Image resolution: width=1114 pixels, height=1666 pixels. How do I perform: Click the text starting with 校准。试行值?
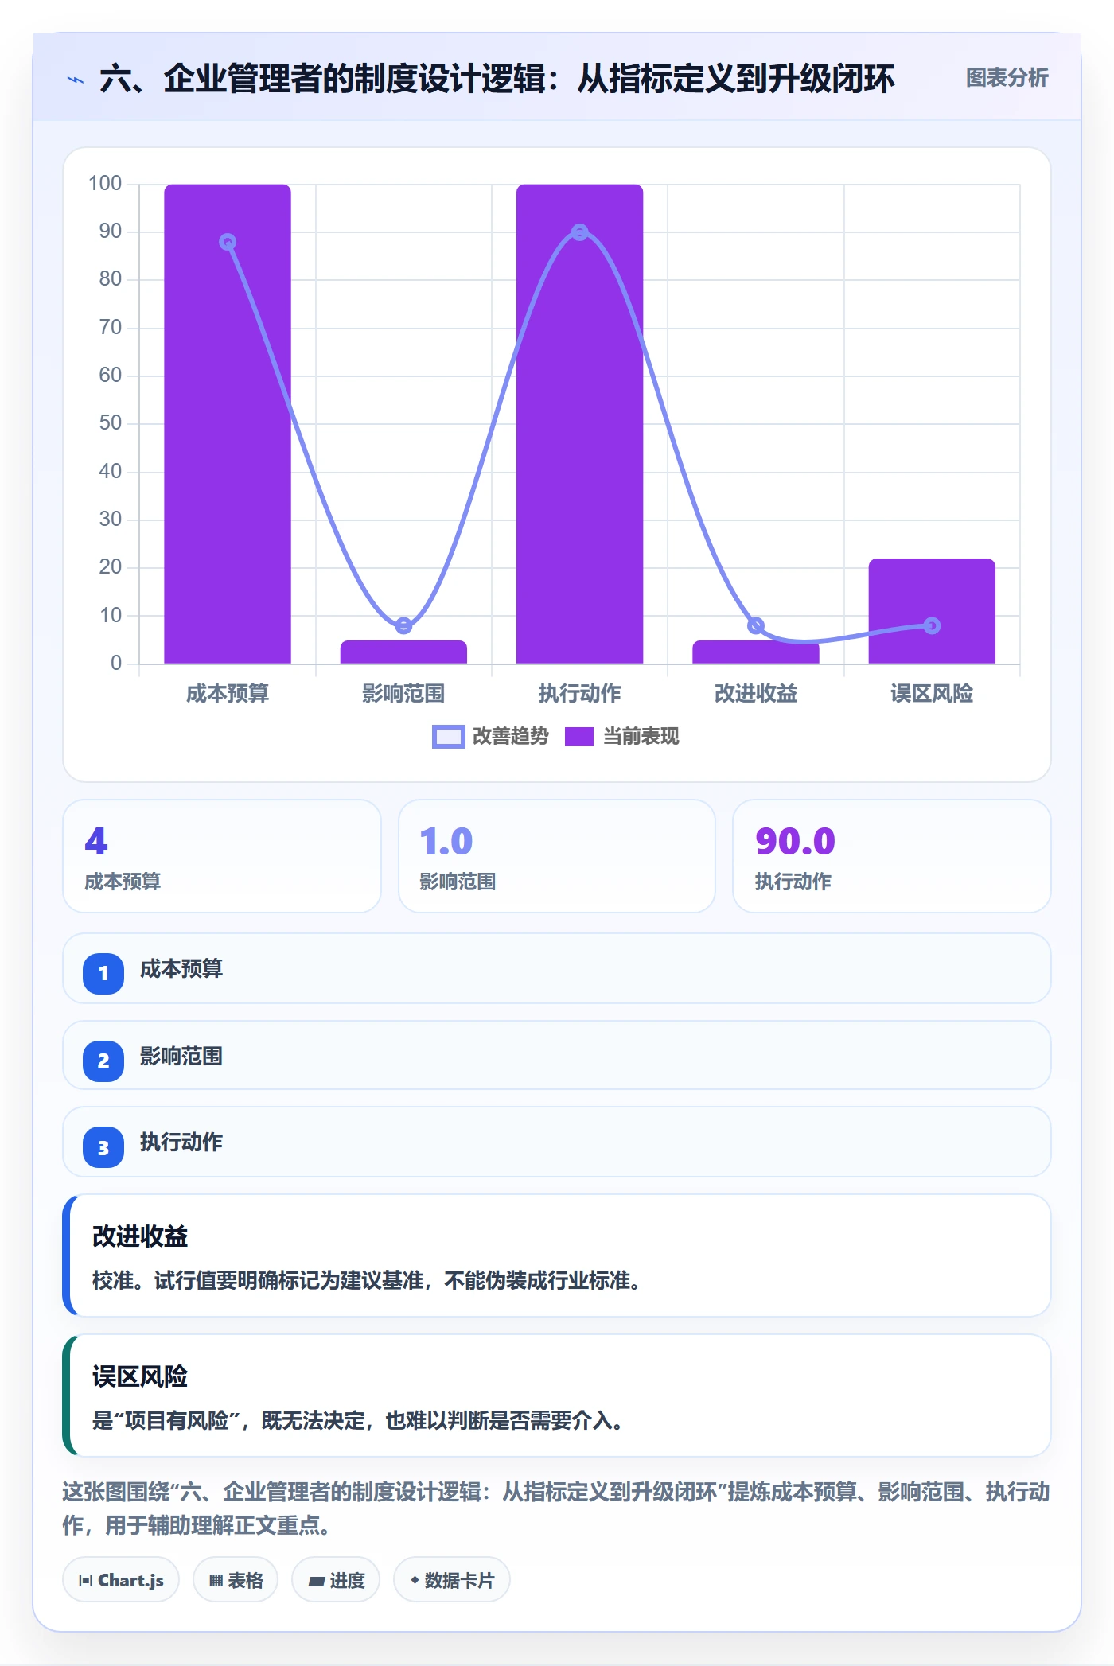click(366, 1281)
